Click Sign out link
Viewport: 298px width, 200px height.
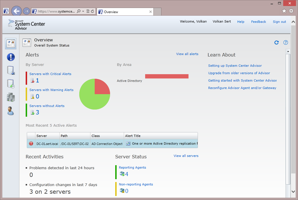click(x=279, y=22)
